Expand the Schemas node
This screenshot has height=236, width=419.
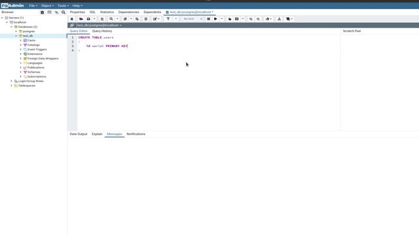(x=21, y=72)
